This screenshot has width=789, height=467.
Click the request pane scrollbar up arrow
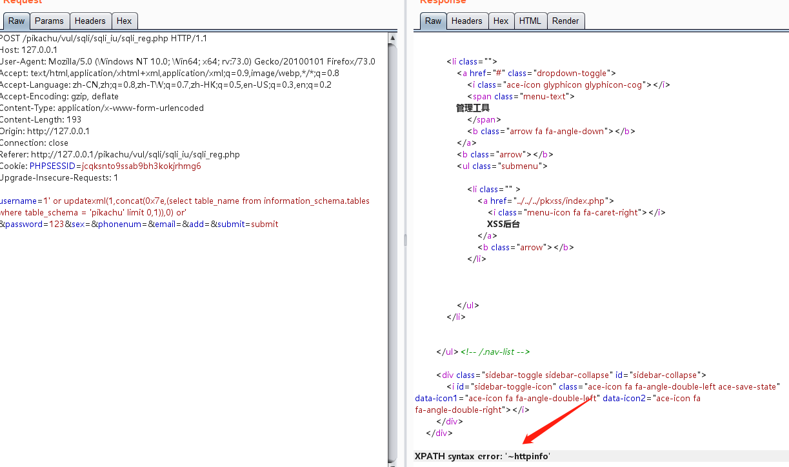(392, 38)
